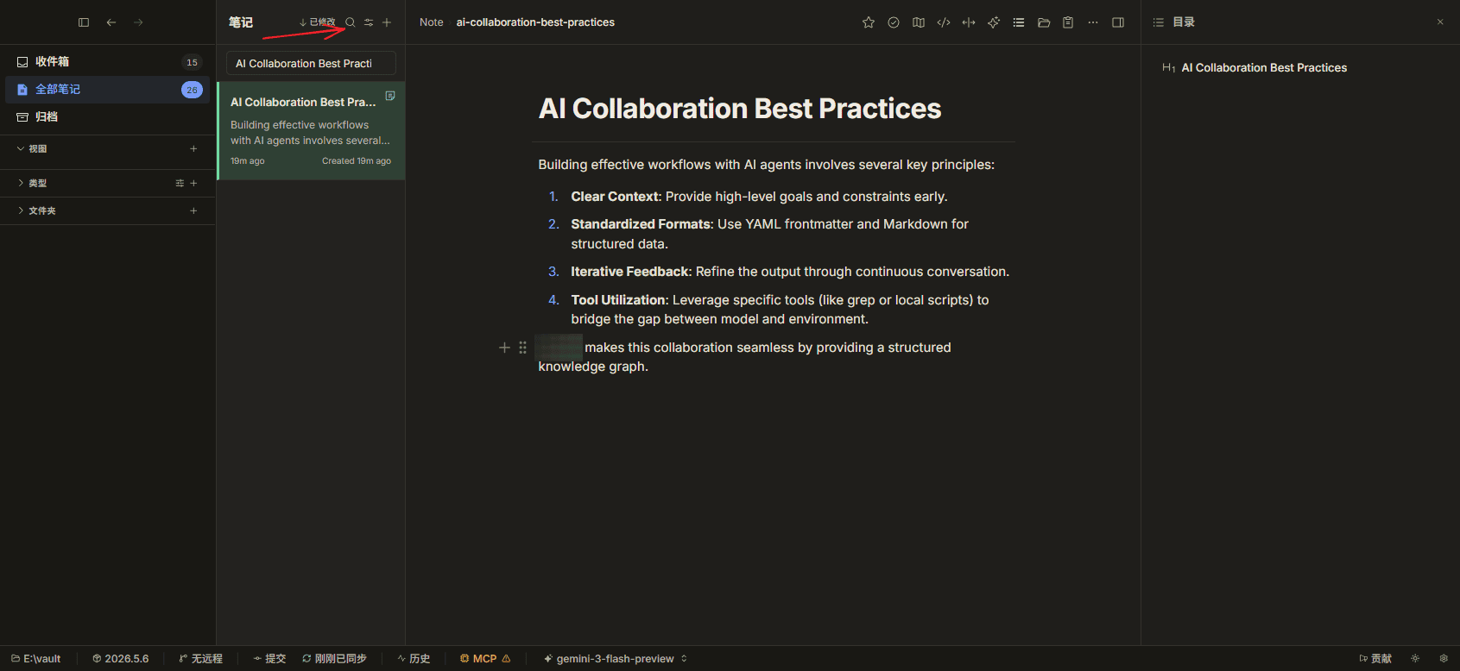
Task: Click the Clear Context list item
Action: [759, 197]
